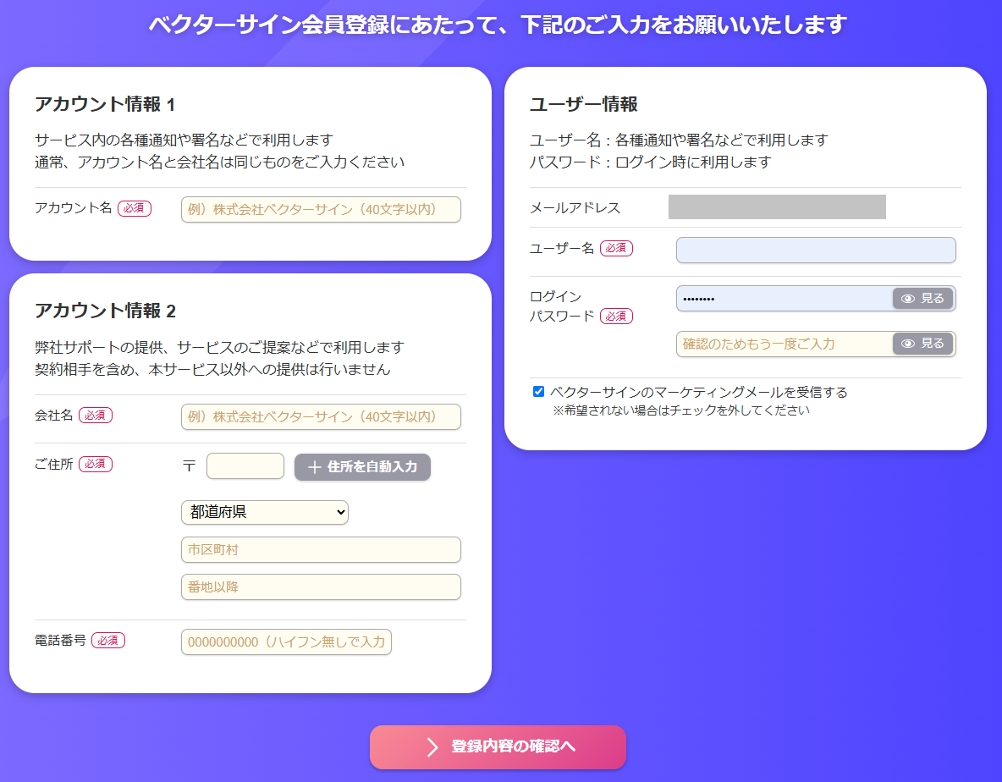Screen dimensions: 1002x782
Task: Click the アカウント情報 2 heading
Action: point(105,311)
